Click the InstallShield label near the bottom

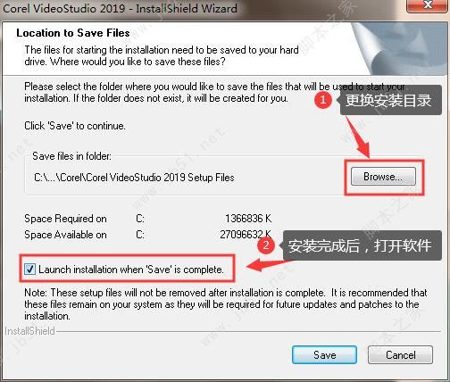[x=29, y=331]
